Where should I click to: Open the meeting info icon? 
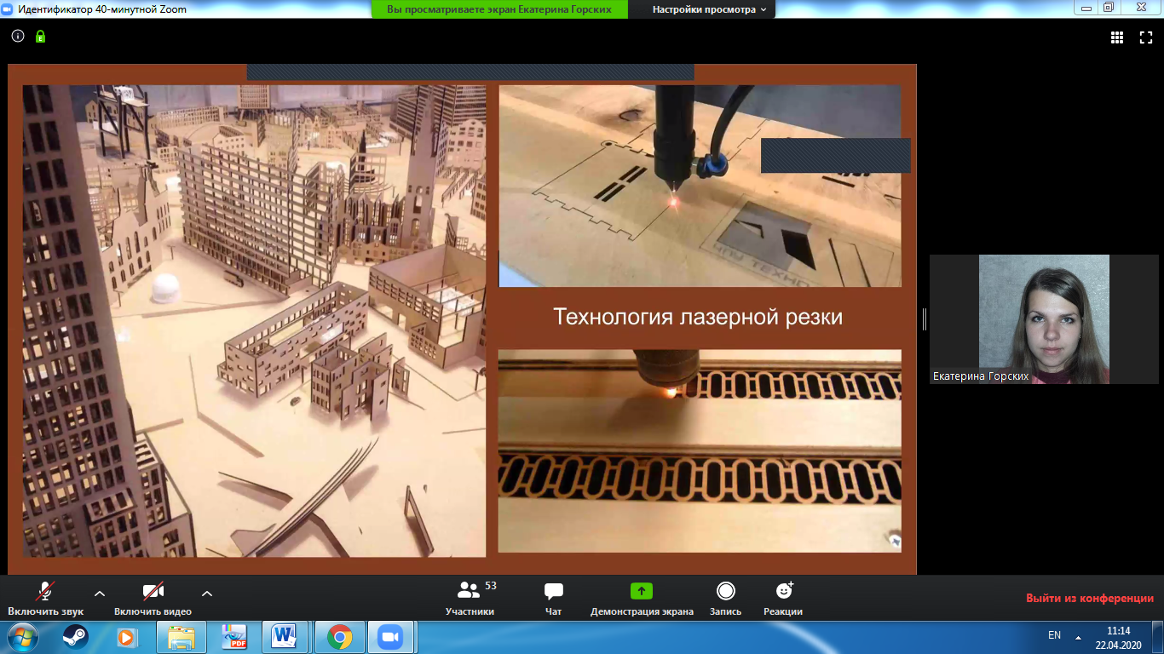pyautogui.click(x=18, y=37)
